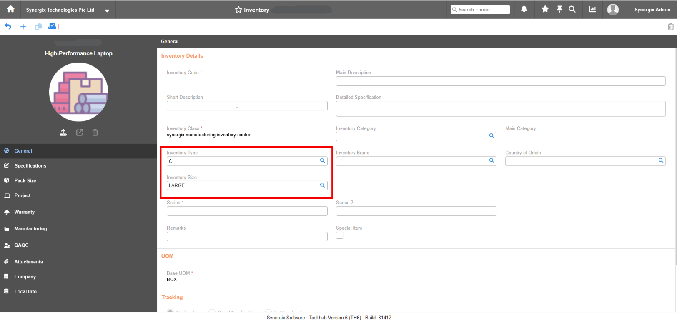Upload an image for the item
The image size is (677, 323).
tap(63, 133)
